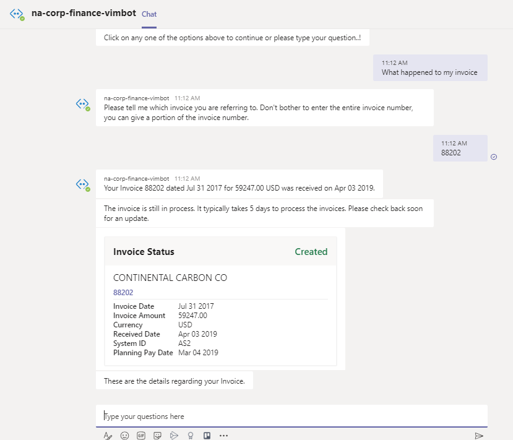
Task: Click the Trello board icon
Action: [x=207, y=436]
